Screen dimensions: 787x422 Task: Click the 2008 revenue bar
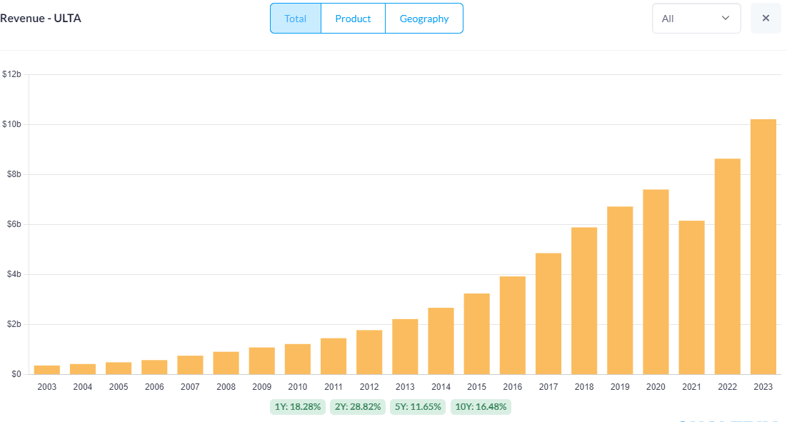tap(226, 363)
